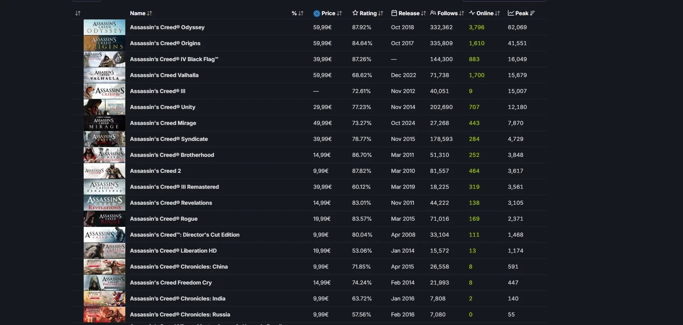
Task: Click the Online activity pulse icon
Action: 472,13
